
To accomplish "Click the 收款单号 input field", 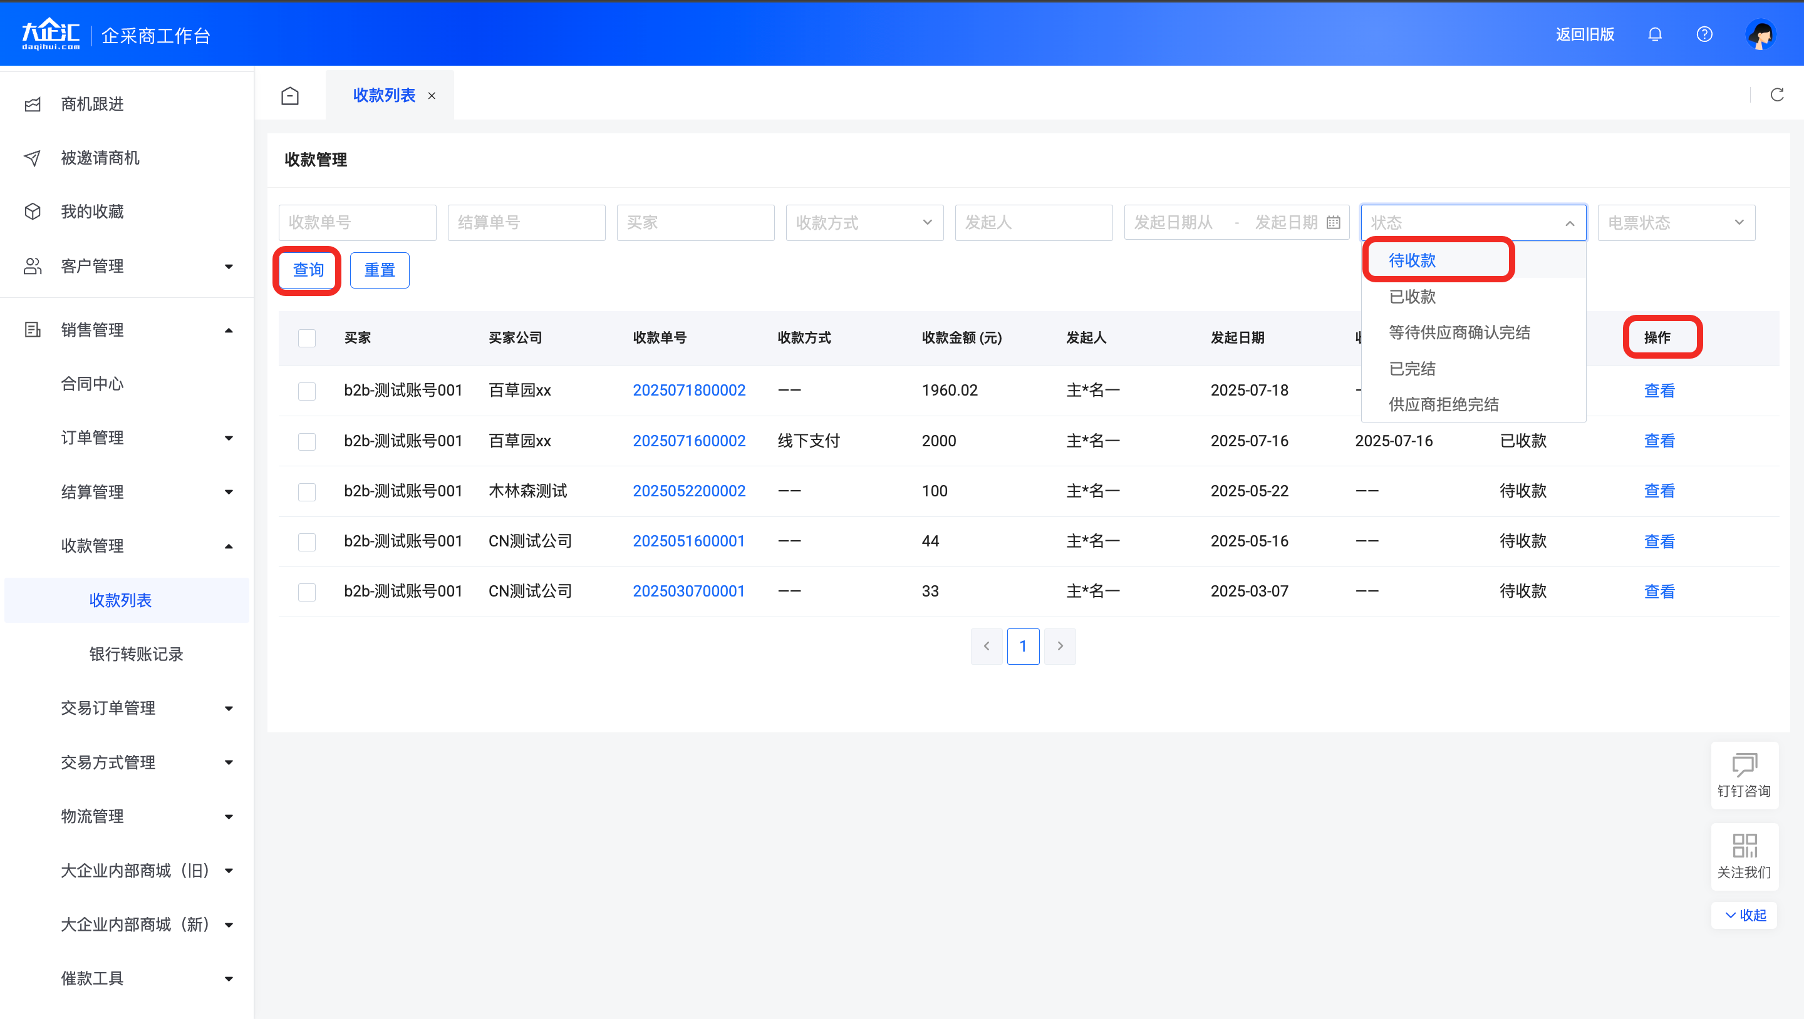I will click(x=357, y=223).
